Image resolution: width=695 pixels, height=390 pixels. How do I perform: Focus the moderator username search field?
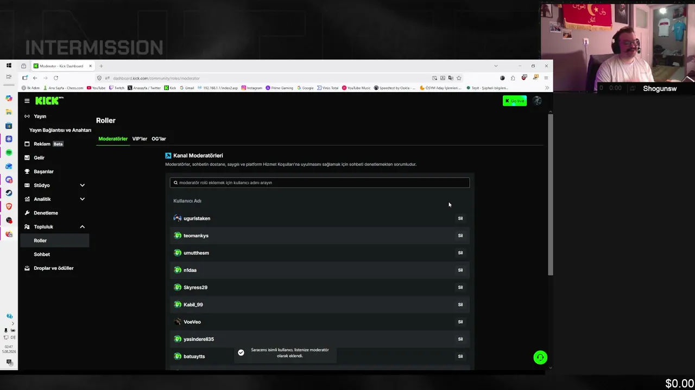(x=320, y=183)
